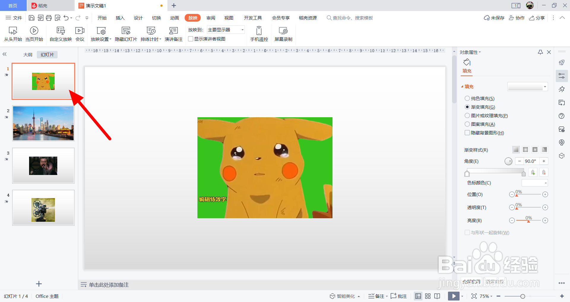This screenshot has height=302, width=570.
Task: Undo the last action
Action: [66, 18]
